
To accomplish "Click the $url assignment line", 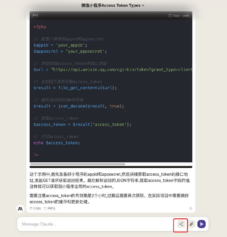I will click(113, 70).
